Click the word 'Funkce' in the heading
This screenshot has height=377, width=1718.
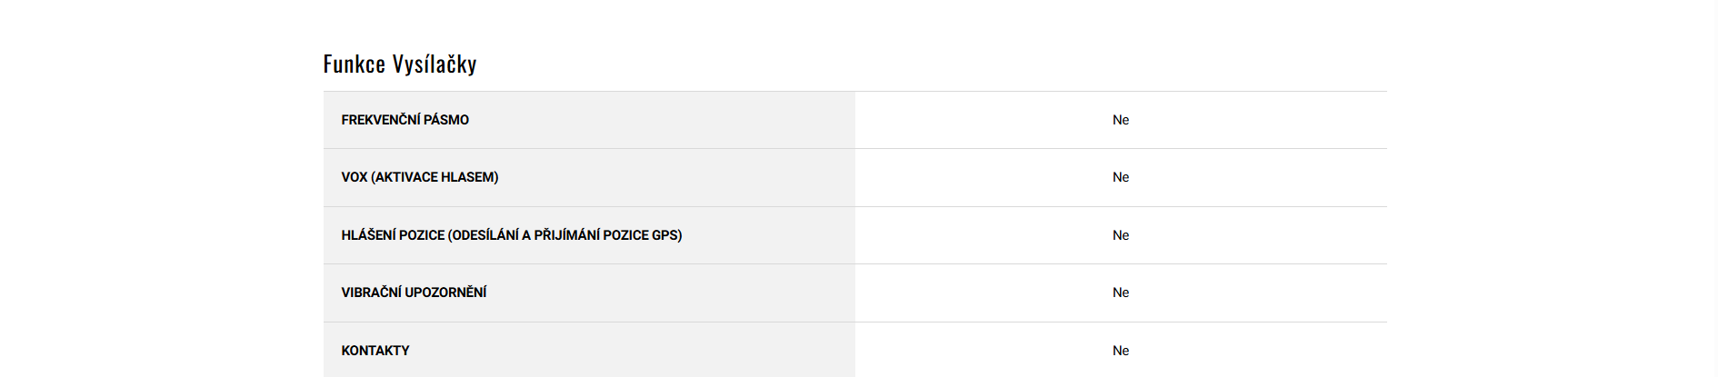tap(354, 64)
